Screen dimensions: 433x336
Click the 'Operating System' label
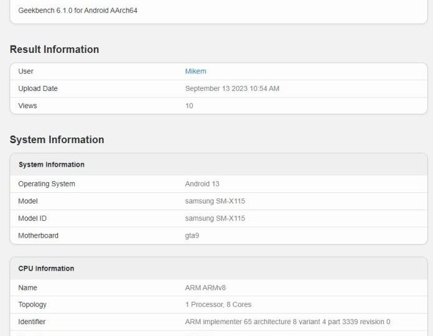click(x=47, y=184)
